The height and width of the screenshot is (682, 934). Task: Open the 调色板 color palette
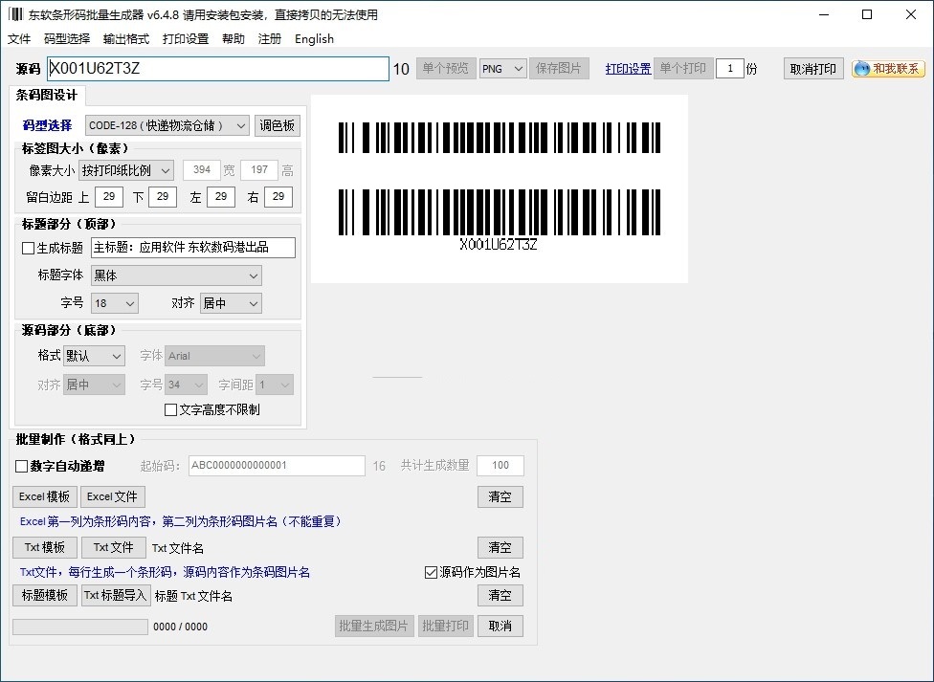pos(278,124)
